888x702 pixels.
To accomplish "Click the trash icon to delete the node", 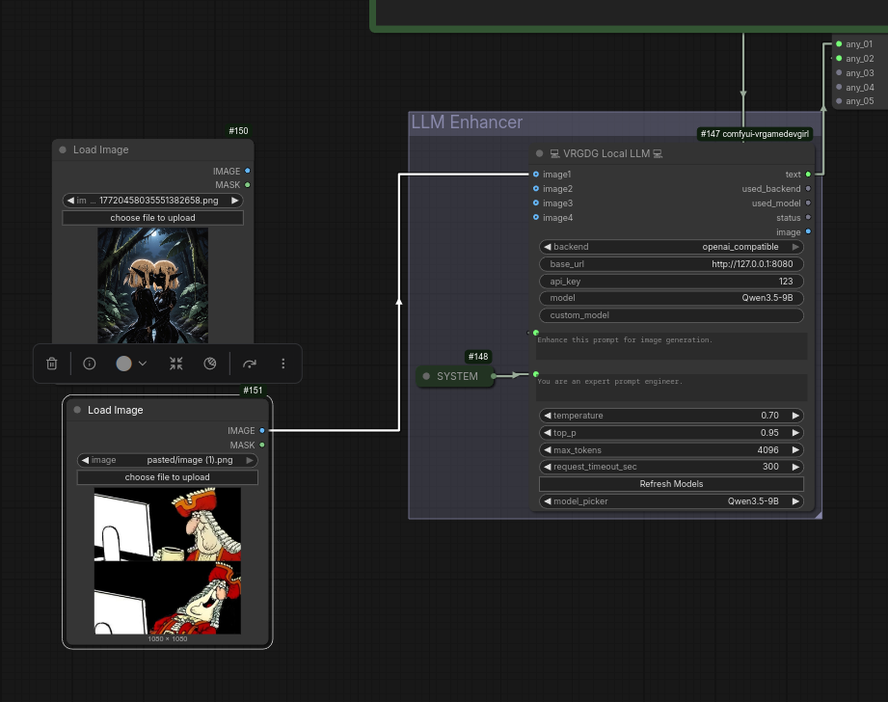I will (52, 364).
